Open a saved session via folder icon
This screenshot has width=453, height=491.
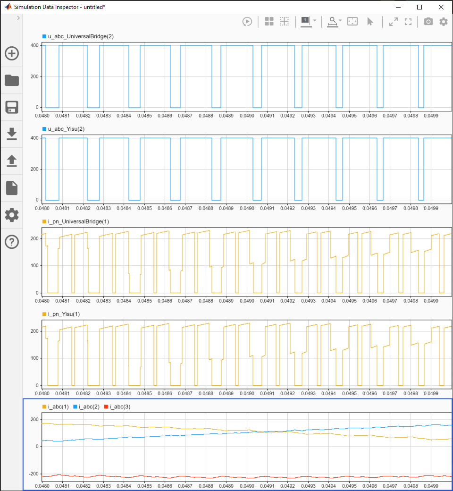12,80
